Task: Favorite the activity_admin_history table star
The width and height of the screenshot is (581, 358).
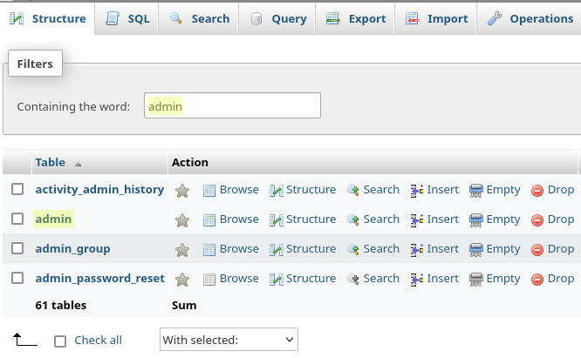Action: coord(182,191)
